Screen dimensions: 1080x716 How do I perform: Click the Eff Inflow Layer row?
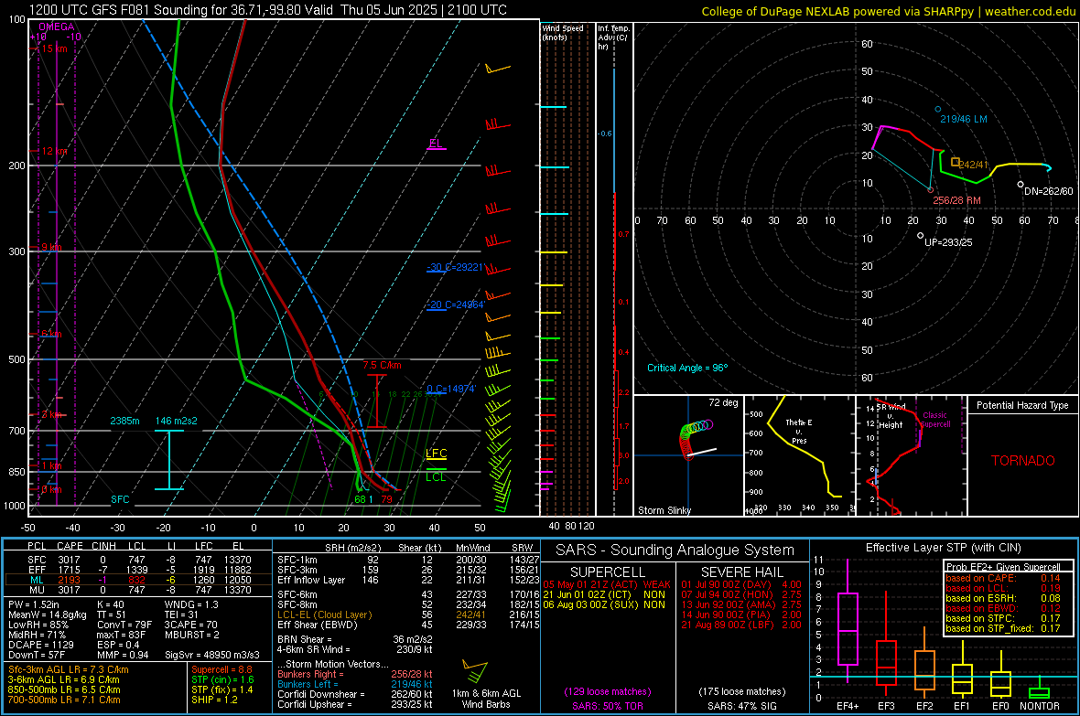[x=408, y=580]
